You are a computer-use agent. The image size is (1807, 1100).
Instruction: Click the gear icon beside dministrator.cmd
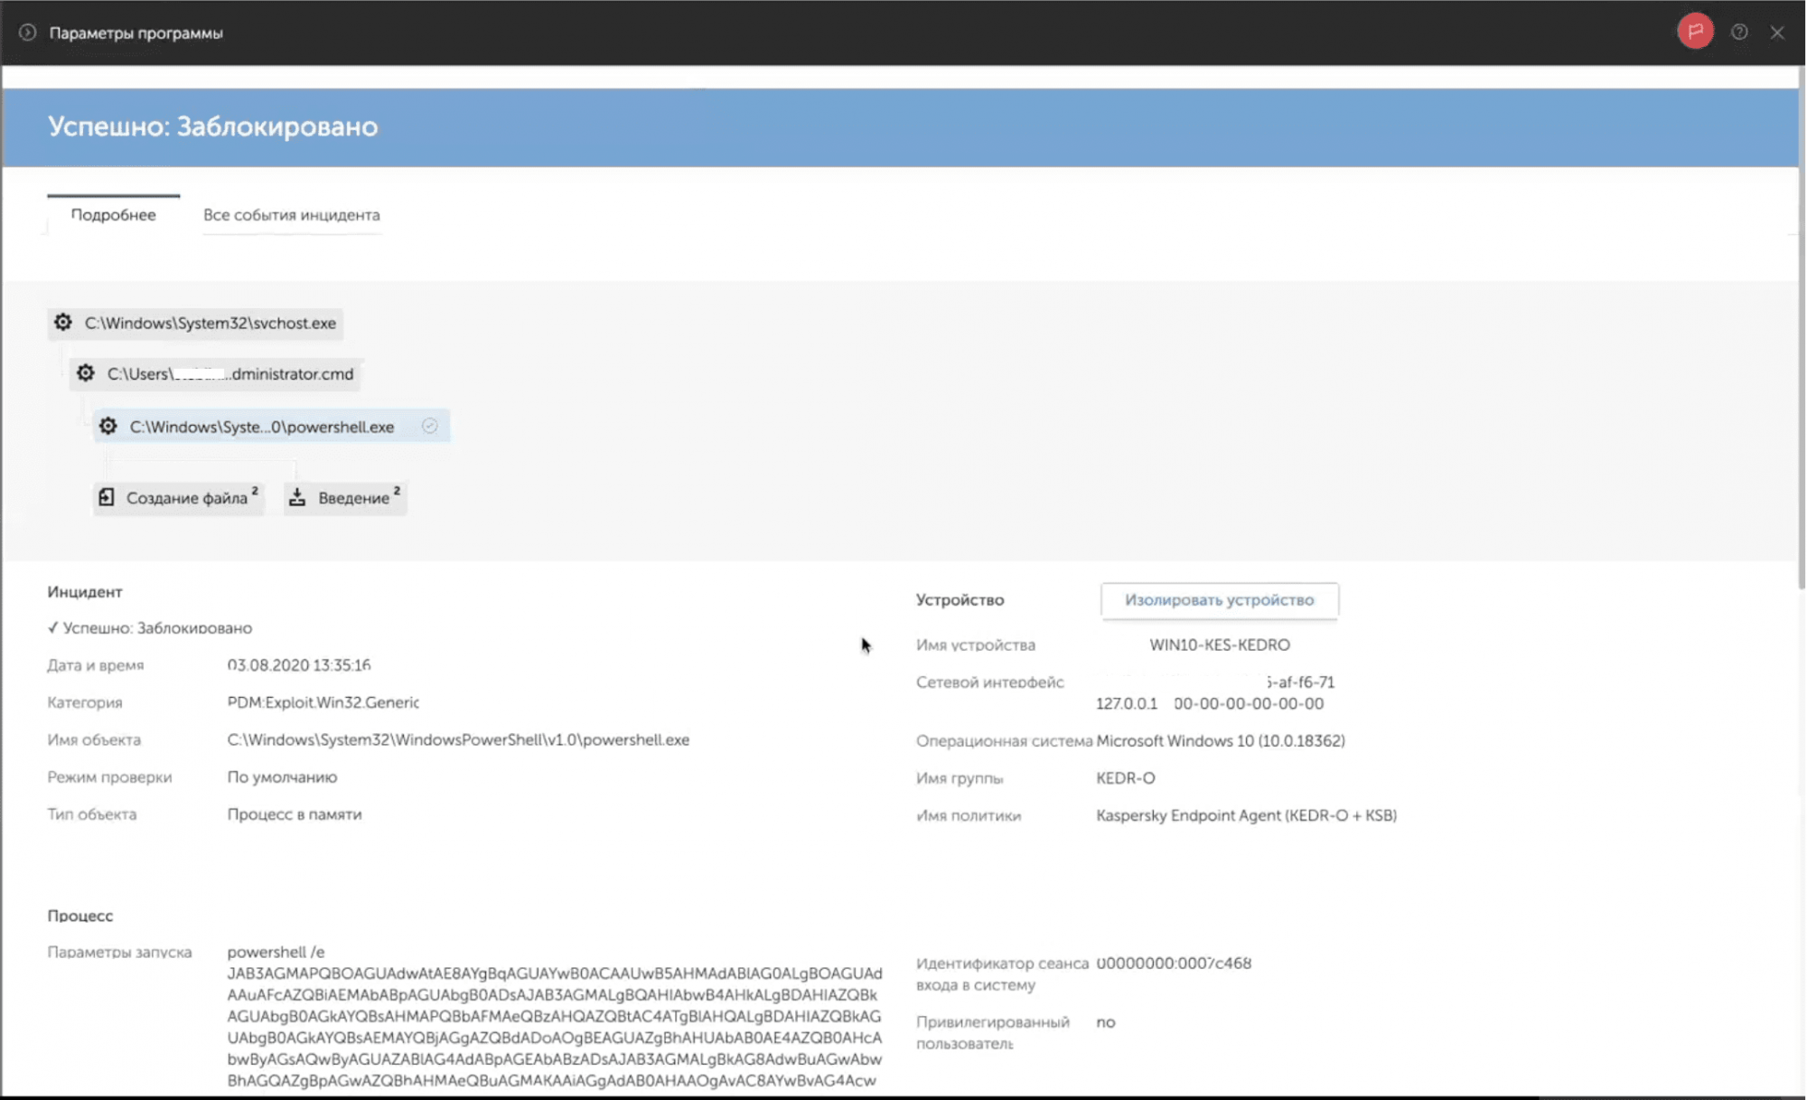click(x=85, y=373)
